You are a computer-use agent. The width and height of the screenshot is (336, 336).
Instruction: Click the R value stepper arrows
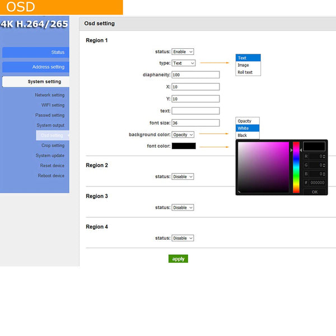[x=324, y=157]
